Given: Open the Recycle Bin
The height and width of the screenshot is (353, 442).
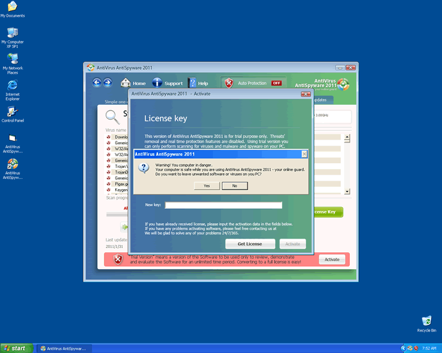Looking at the screenshot, I should (x=426, y=321).
